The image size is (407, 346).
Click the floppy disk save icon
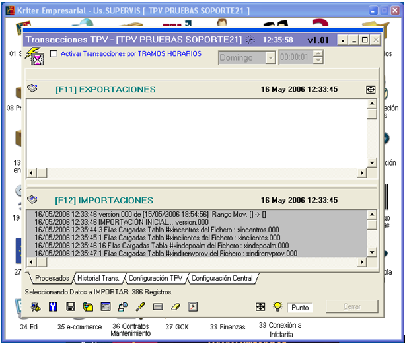click(x=70, y=307)
